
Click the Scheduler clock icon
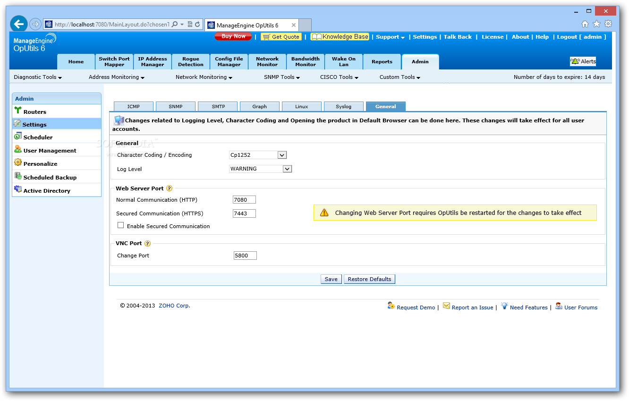coord(18,137)
